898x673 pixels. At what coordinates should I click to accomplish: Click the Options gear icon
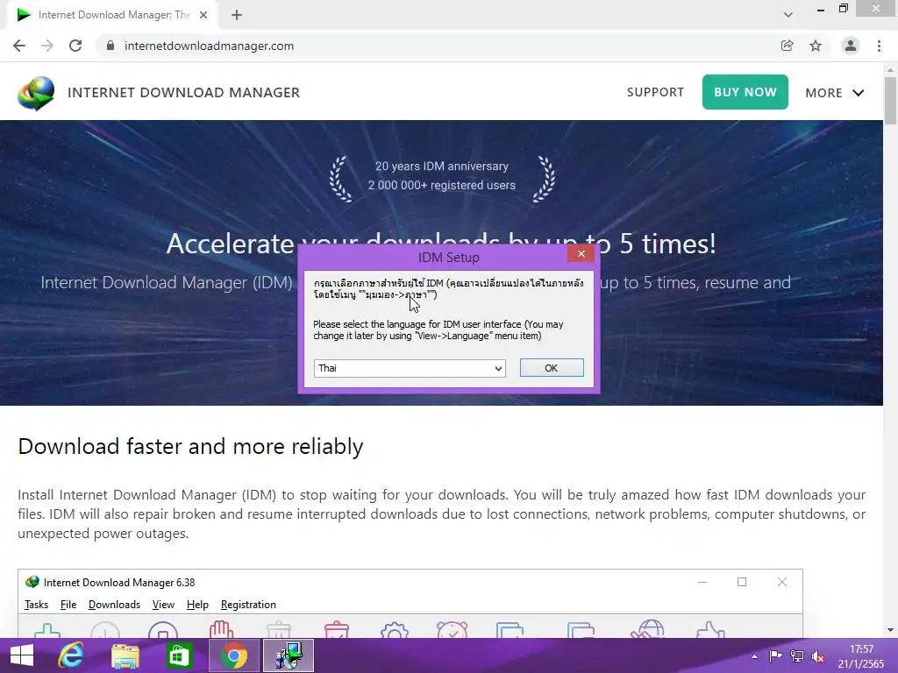394,630
